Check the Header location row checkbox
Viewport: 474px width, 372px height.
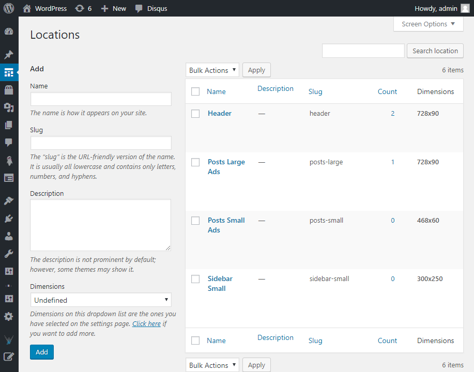pyautogui.click(x=195, y=114)
